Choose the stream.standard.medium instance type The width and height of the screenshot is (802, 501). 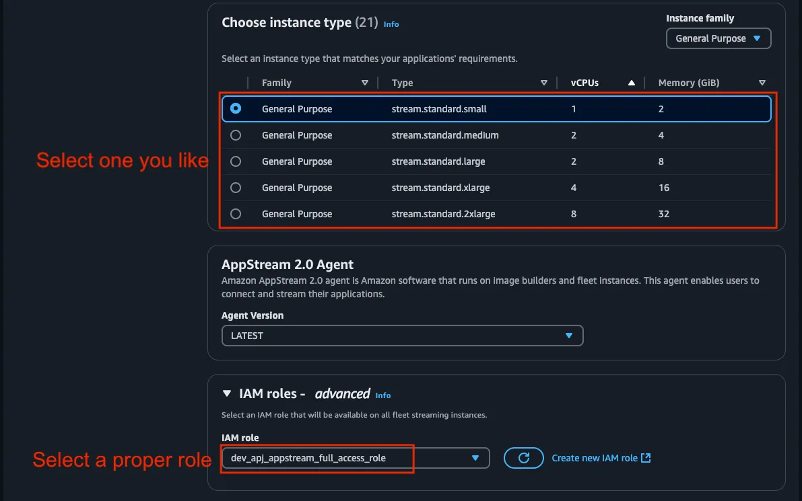pyautogui.click(x=236, y=135)
